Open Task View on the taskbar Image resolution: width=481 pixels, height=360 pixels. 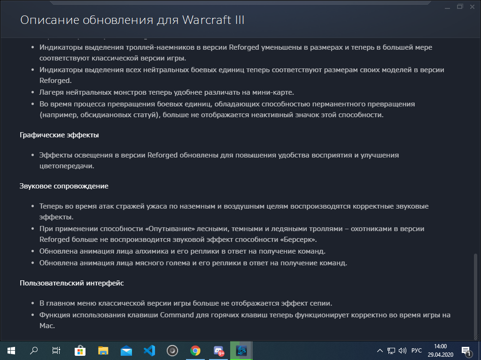click(x=56, y=351)
